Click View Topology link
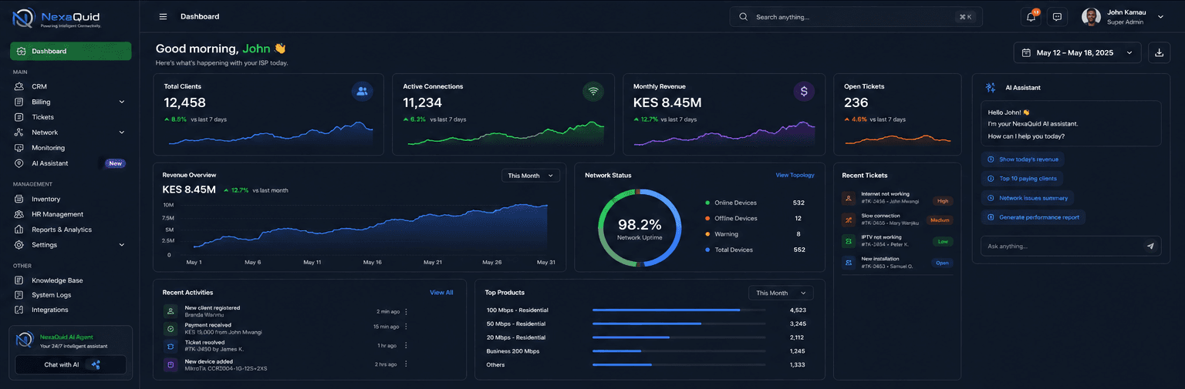The width and height of the screenshot is (1185, 389). pos(795,175)
